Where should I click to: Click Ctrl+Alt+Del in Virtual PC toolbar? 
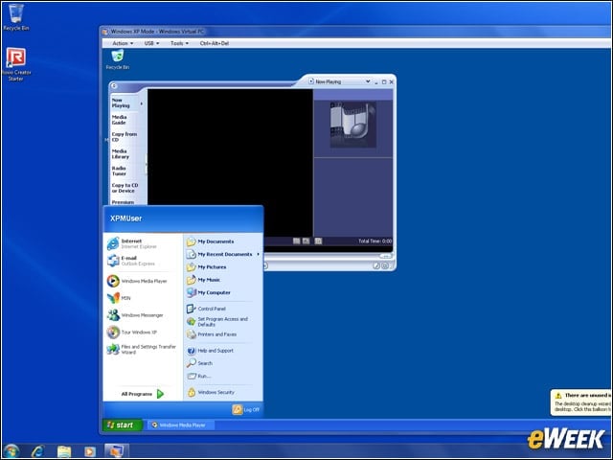(215, 43)
